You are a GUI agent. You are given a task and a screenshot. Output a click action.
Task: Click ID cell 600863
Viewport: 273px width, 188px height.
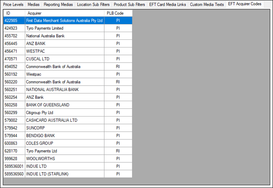14,143
